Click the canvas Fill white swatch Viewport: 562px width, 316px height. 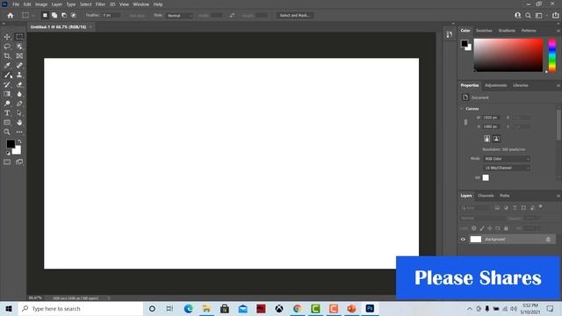[x=486, y=177]
